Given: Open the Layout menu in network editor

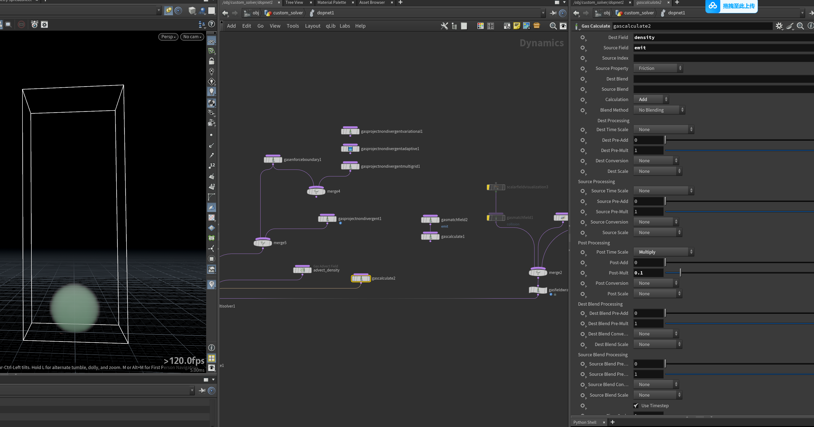Looking at the screenshot, I should [x=313, y=26].
